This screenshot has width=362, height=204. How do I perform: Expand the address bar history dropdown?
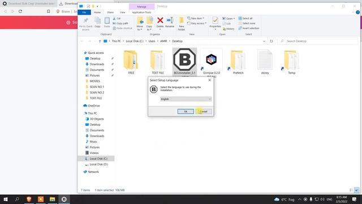tap(264, 41)
